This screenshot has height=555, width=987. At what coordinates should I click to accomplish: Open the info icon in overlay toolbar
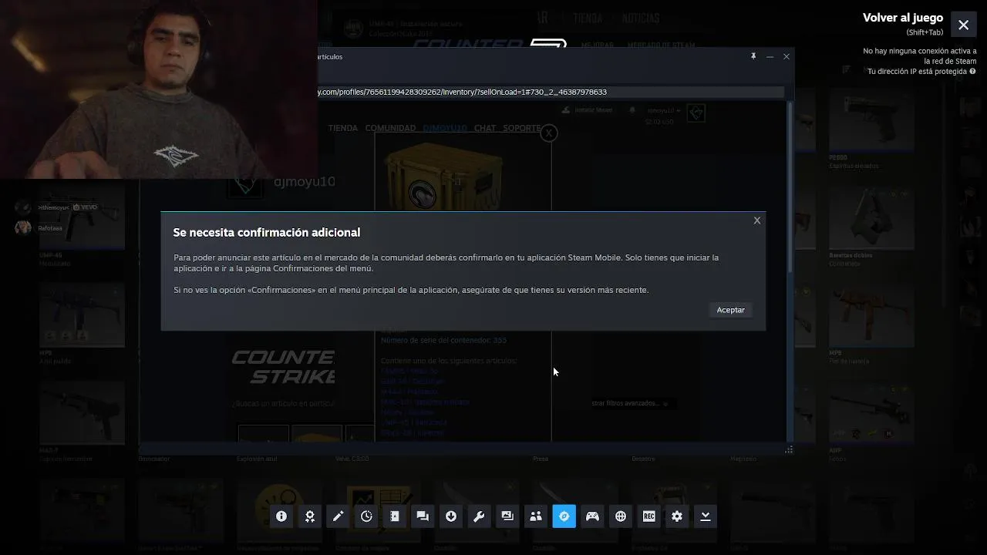click(x=281, y=516)
